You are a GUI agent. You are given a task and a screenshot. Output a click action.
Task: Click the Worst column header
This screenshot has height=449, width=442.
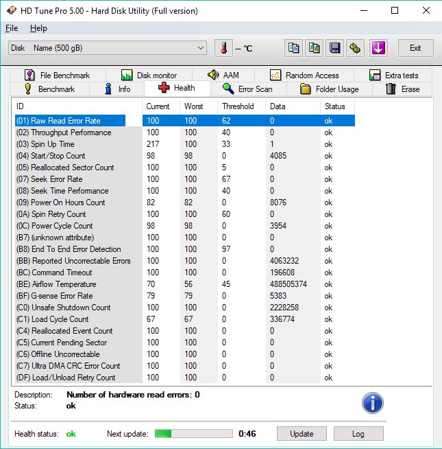click(x=199, y=106)
